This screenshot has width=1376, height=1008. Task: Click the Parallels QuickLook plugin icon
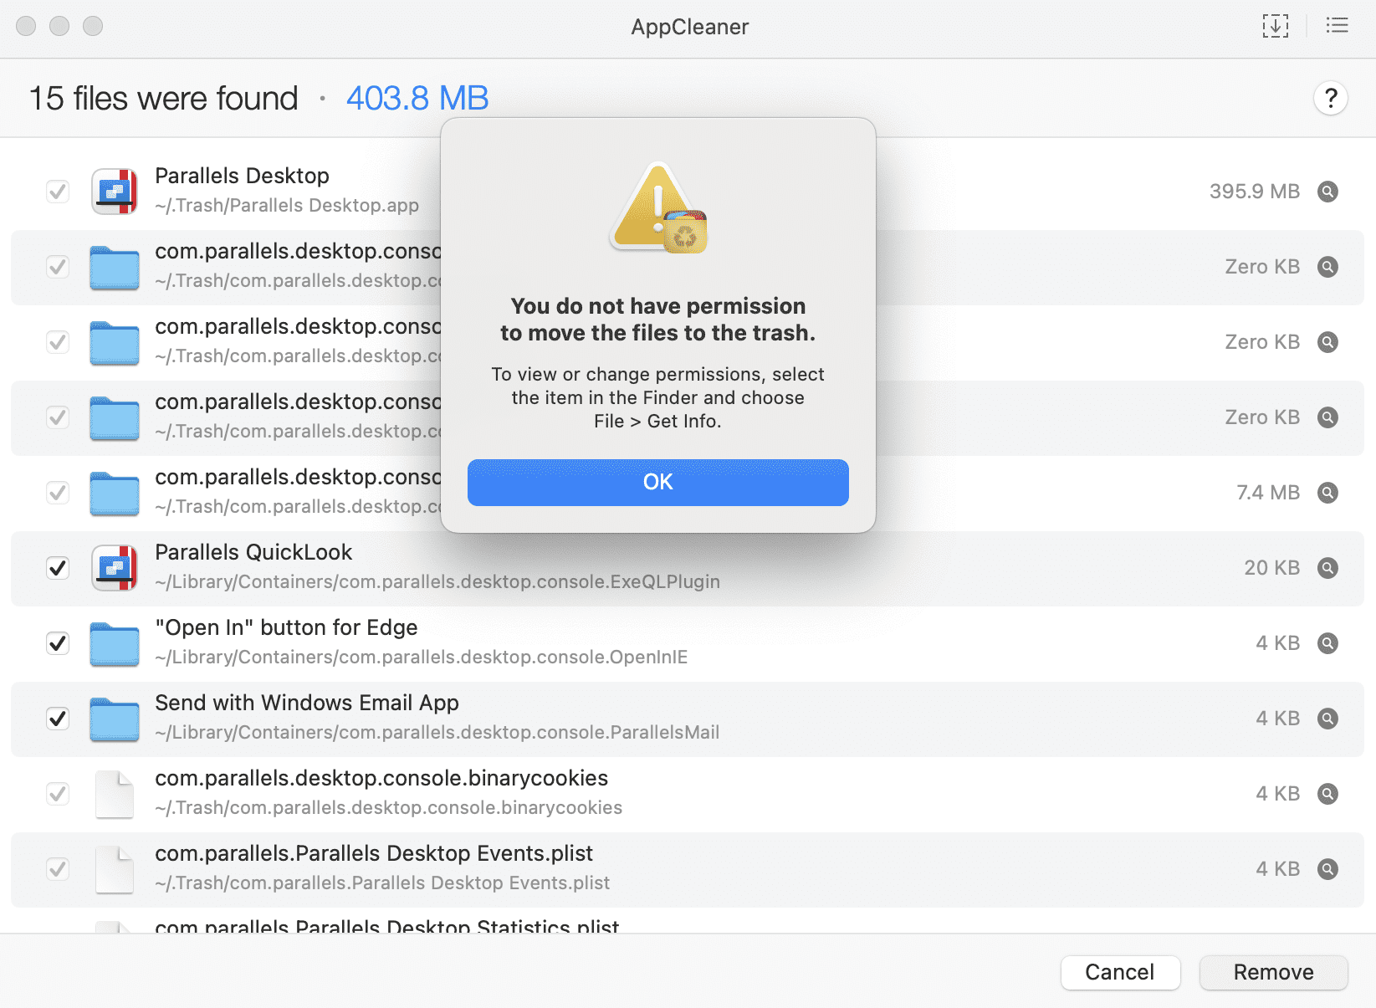click(x=115, y=568)
